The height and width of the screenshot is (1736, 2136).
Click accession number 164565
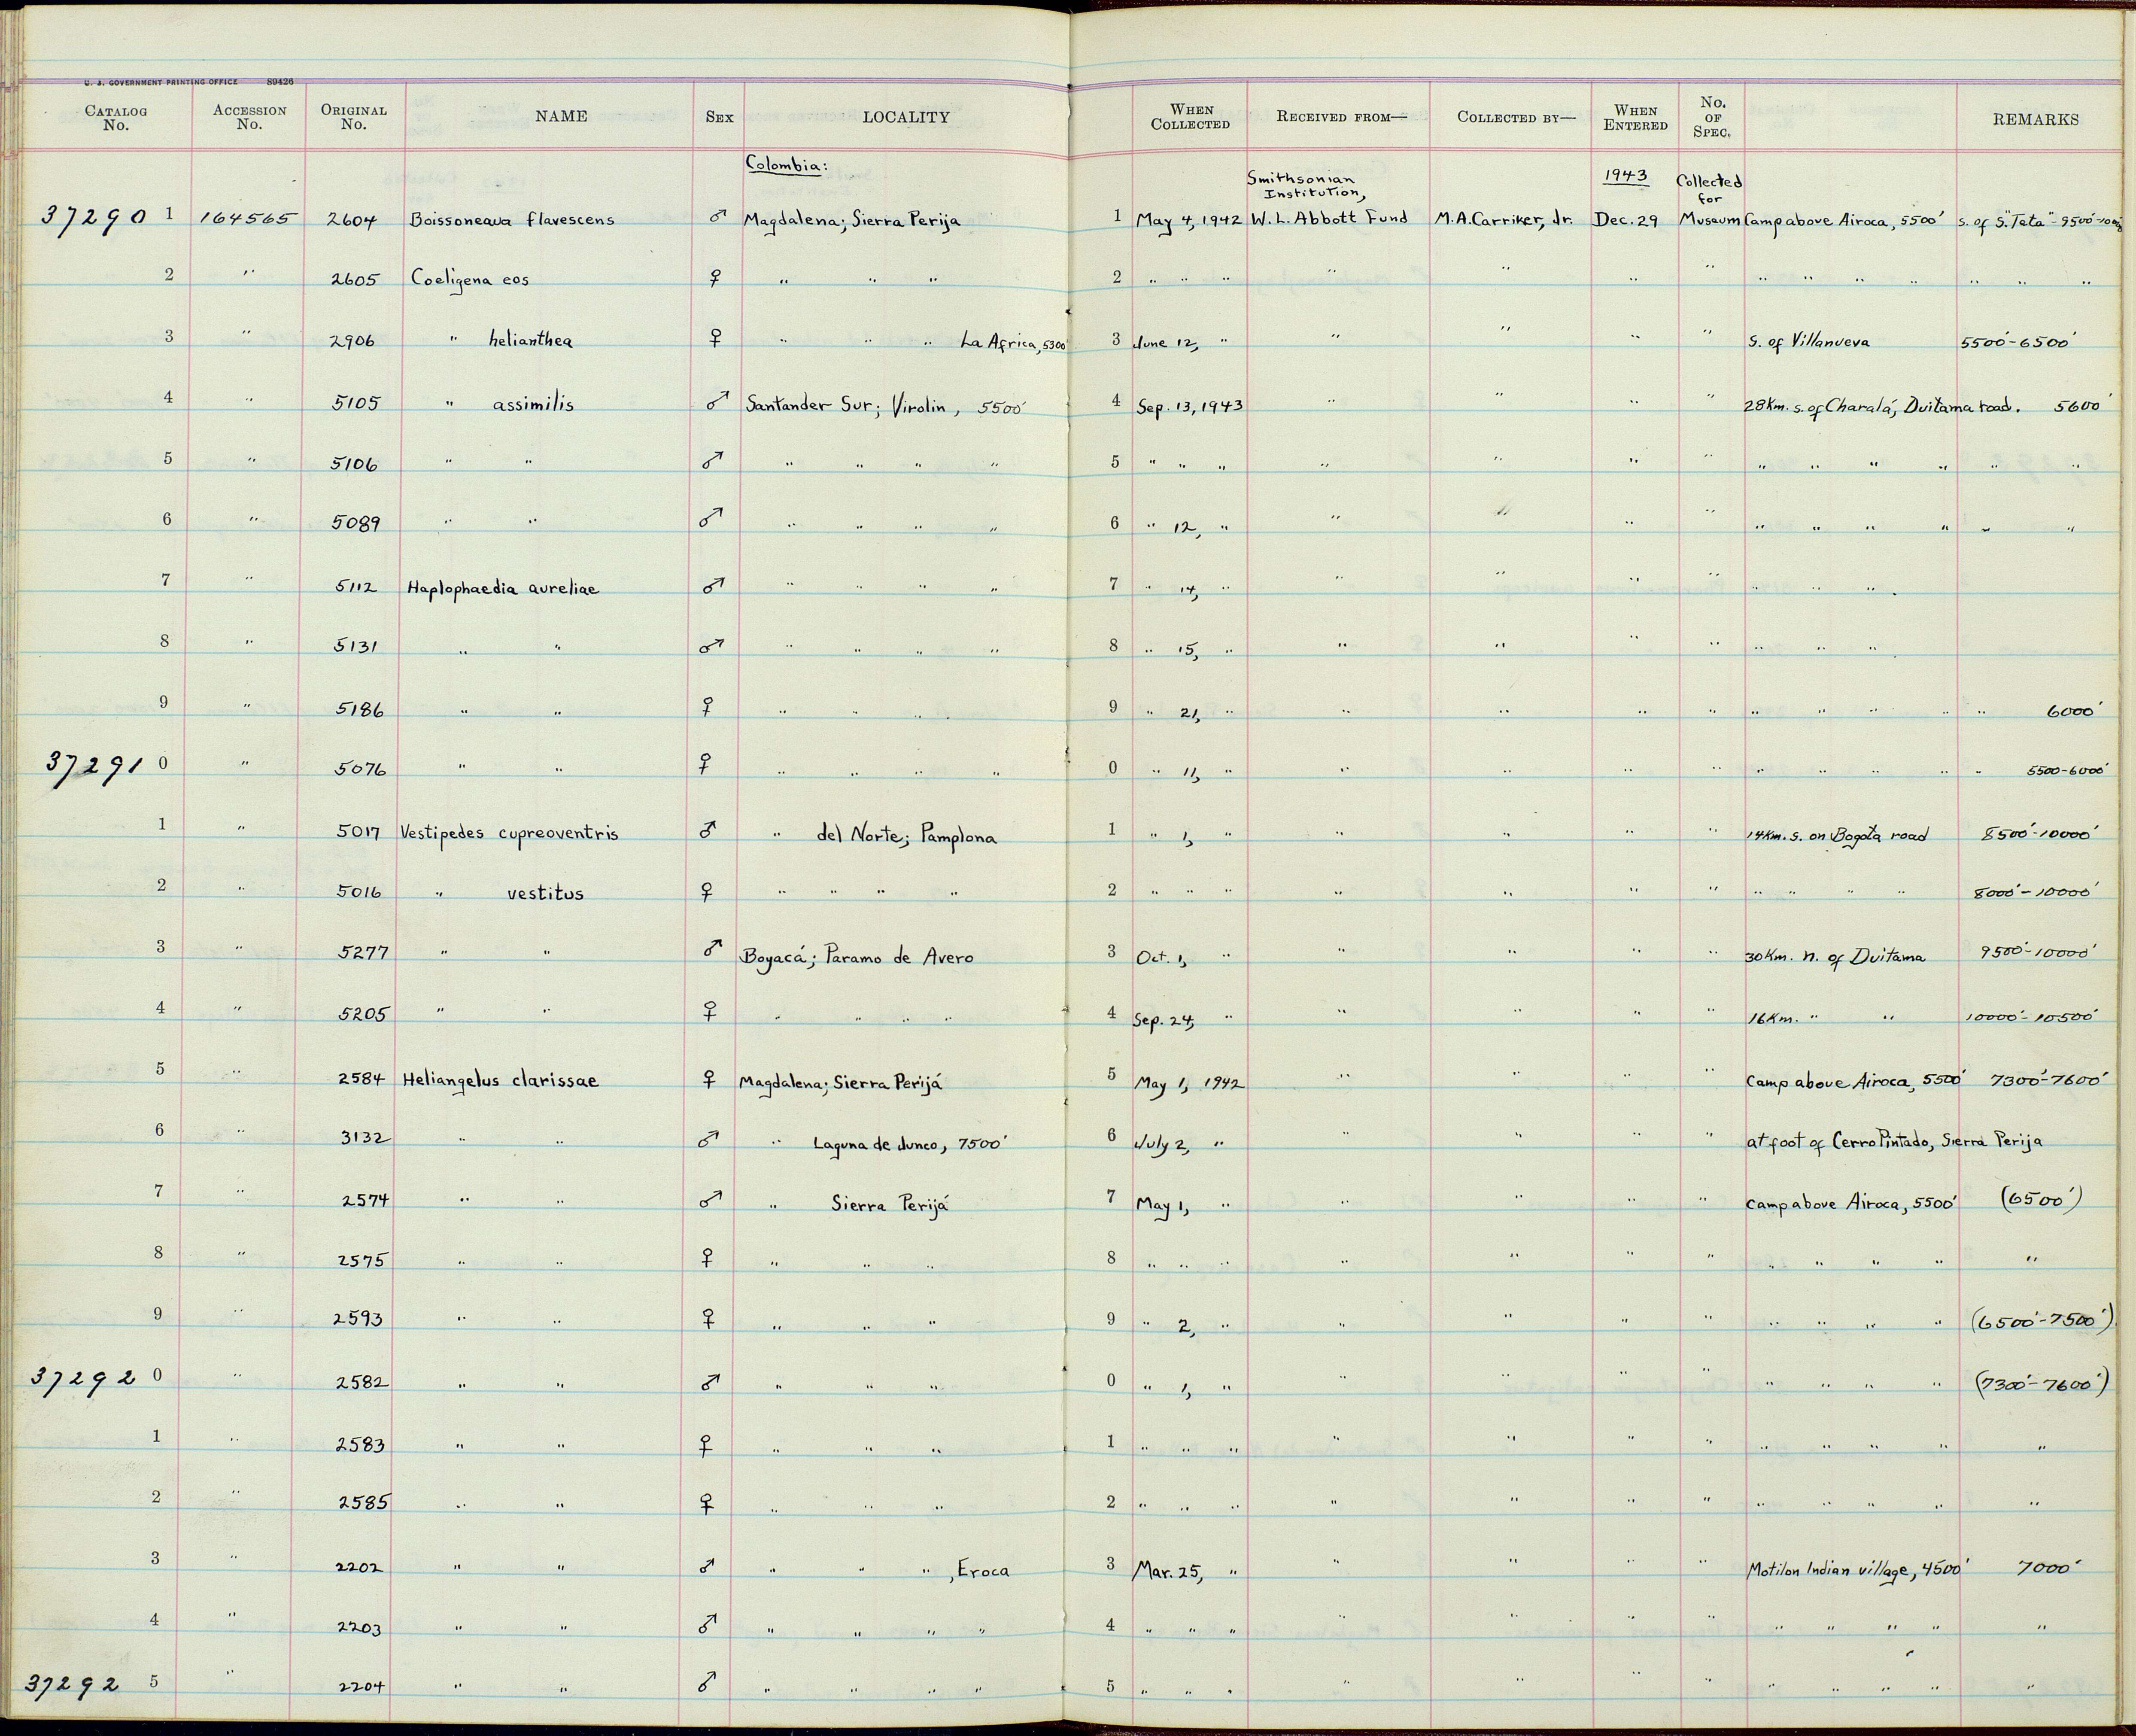pyautogui.click(x=249, y=219)
